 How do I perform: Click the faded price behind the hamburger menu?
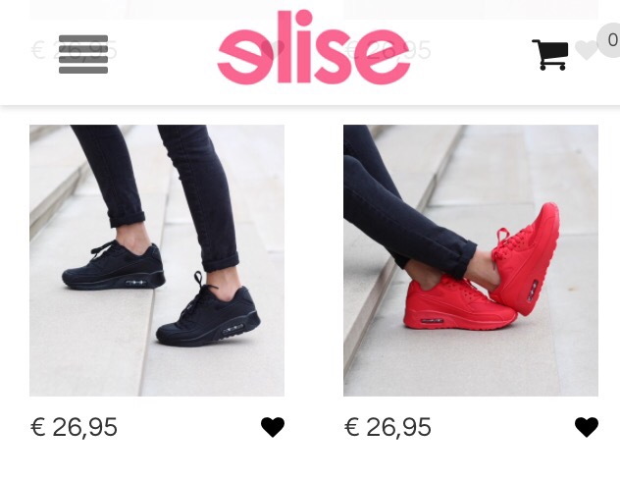(74, 50)
